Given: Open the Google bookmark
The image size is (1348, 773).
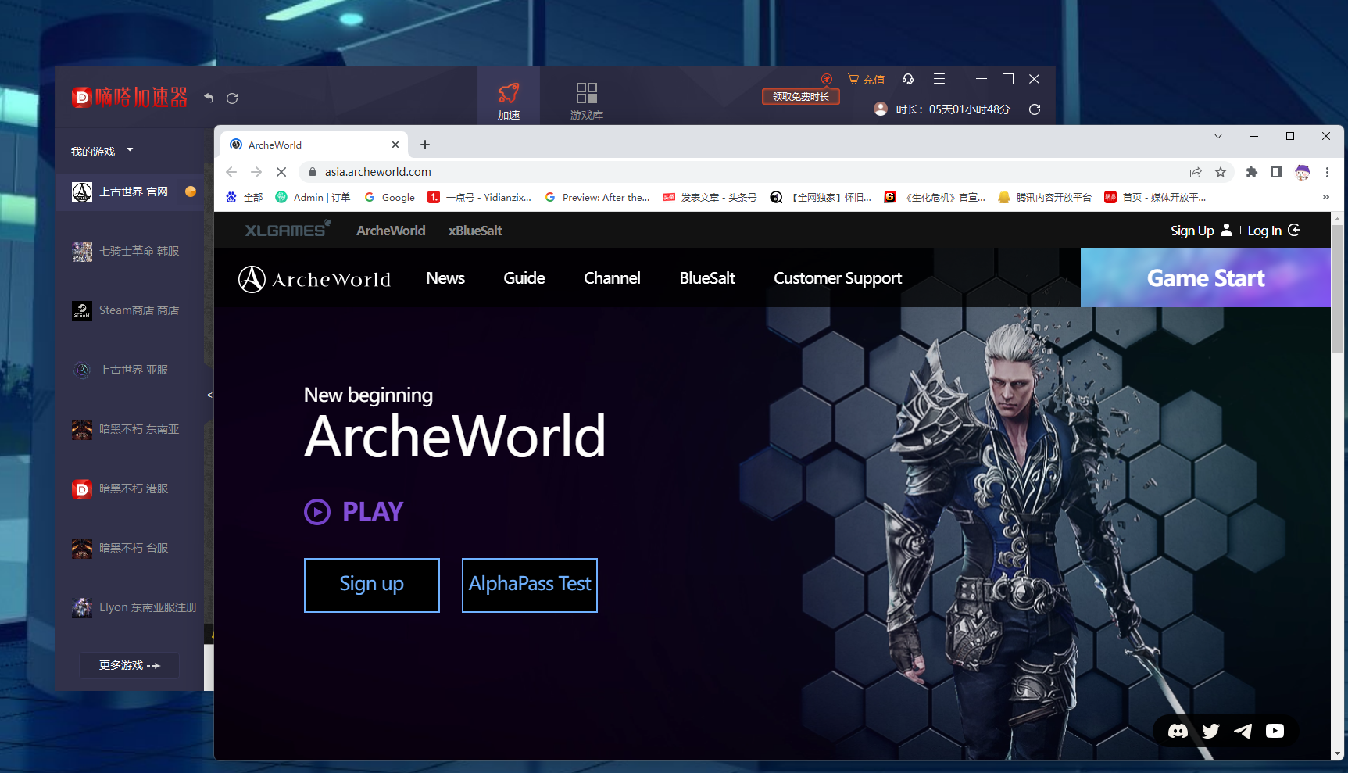Looking at the screenshot, I should (389, 197).
